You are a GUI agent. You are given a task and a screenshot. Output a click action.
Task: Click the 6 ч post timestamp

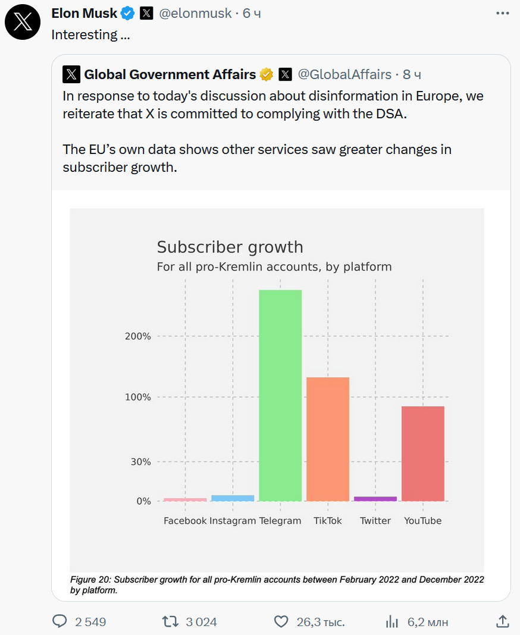click(x=252, y=13)
